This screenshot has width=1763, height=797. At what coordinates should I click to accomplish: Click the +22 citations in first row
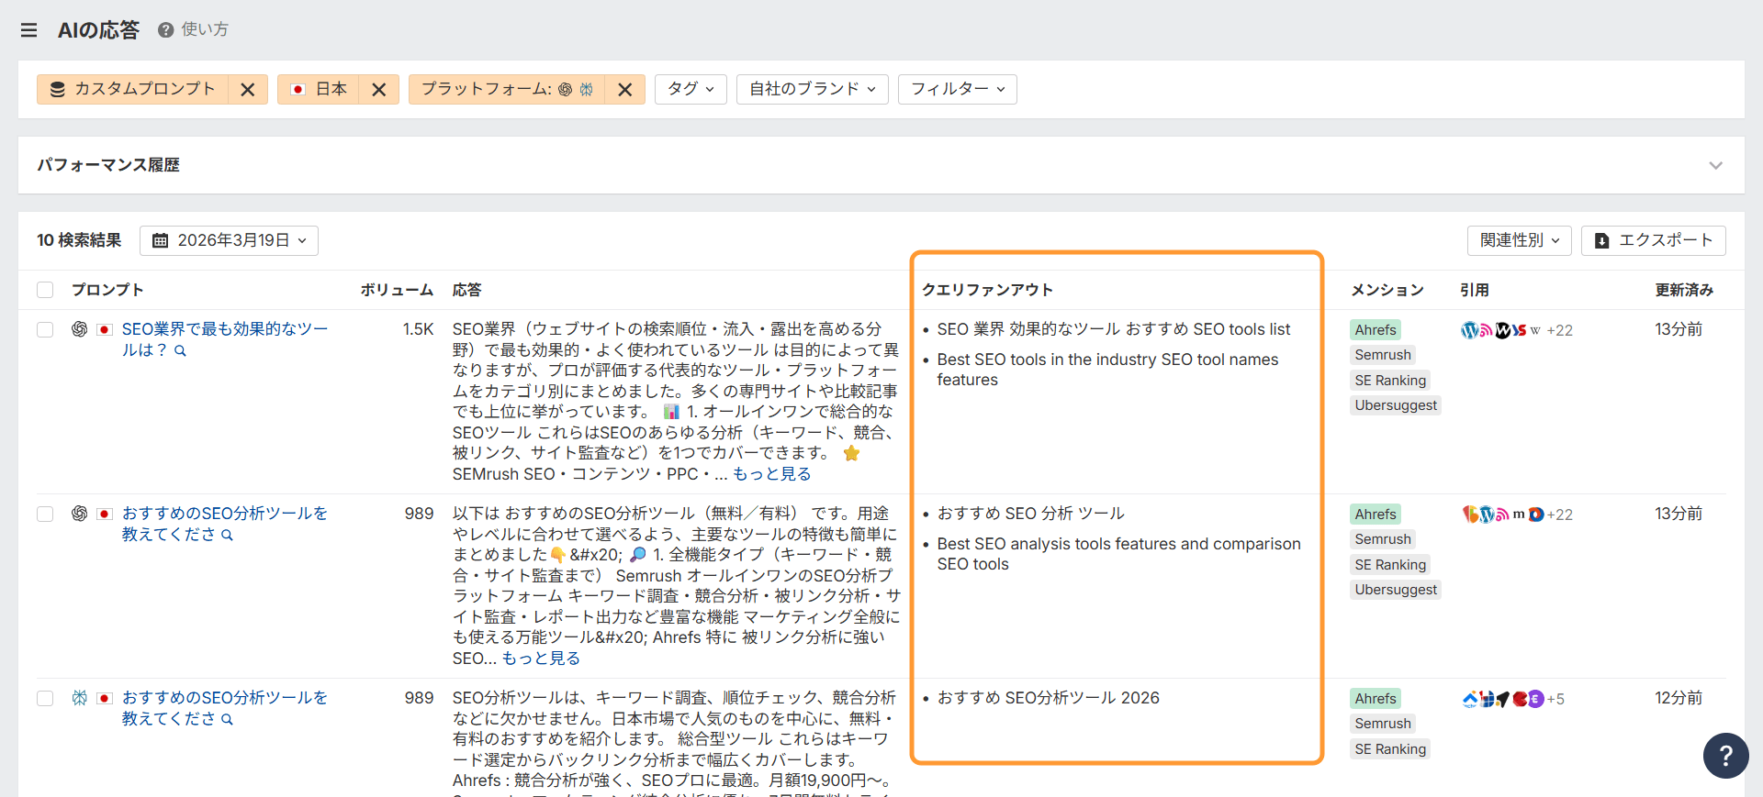[1559, 330]
